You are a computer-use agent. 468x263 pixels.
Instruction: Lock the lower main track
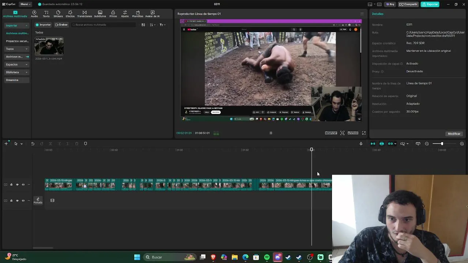pos(11,201)
